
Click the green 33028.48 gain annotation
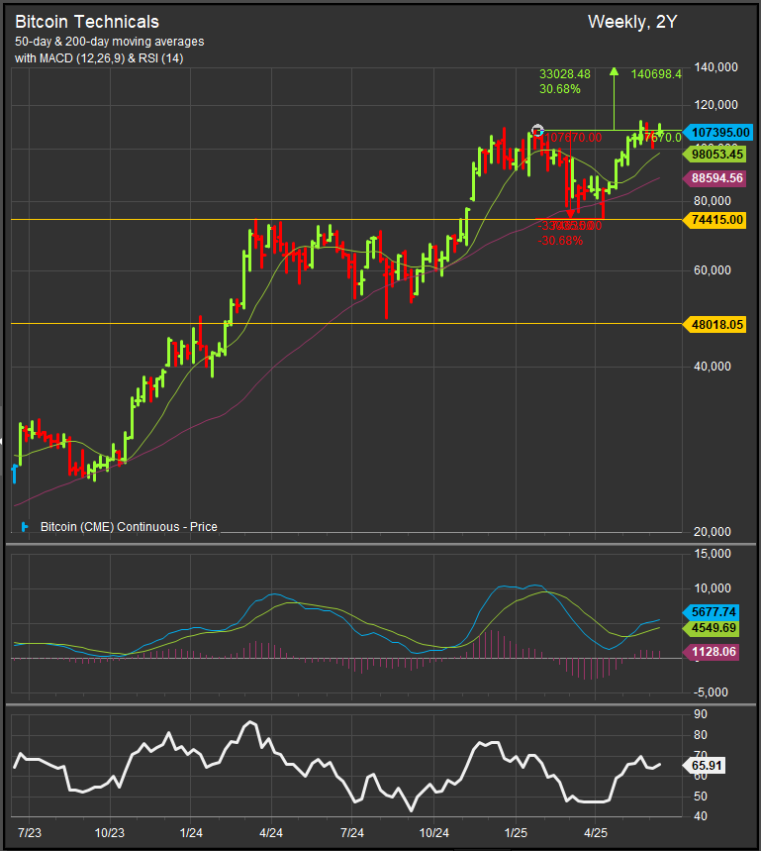(x=565, y=74)
